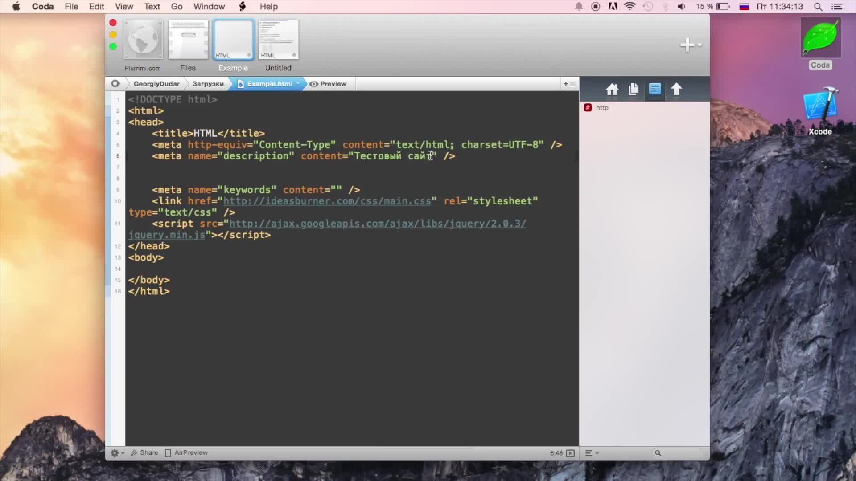Screen dimensions: 856x481
Task: Select GeorgiyDudar in the path bar
Action: tap(156, 84)
